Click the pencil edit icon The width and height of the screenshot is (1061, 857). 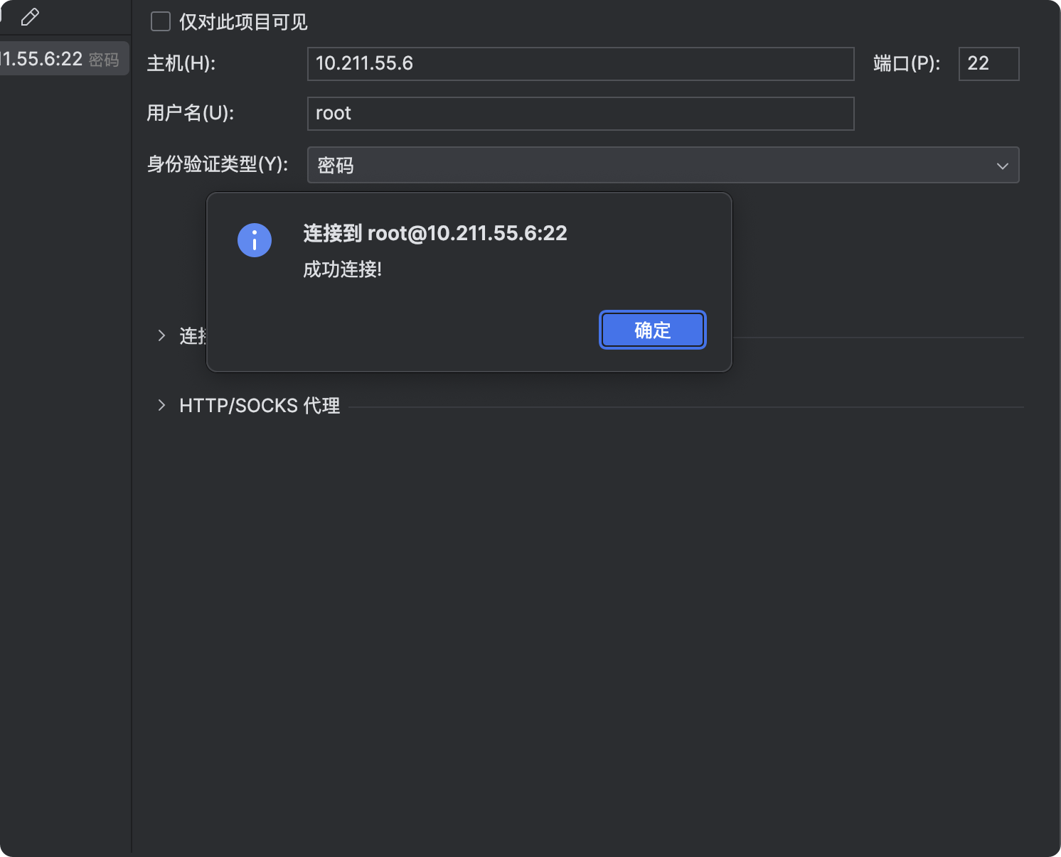point(30,17)
